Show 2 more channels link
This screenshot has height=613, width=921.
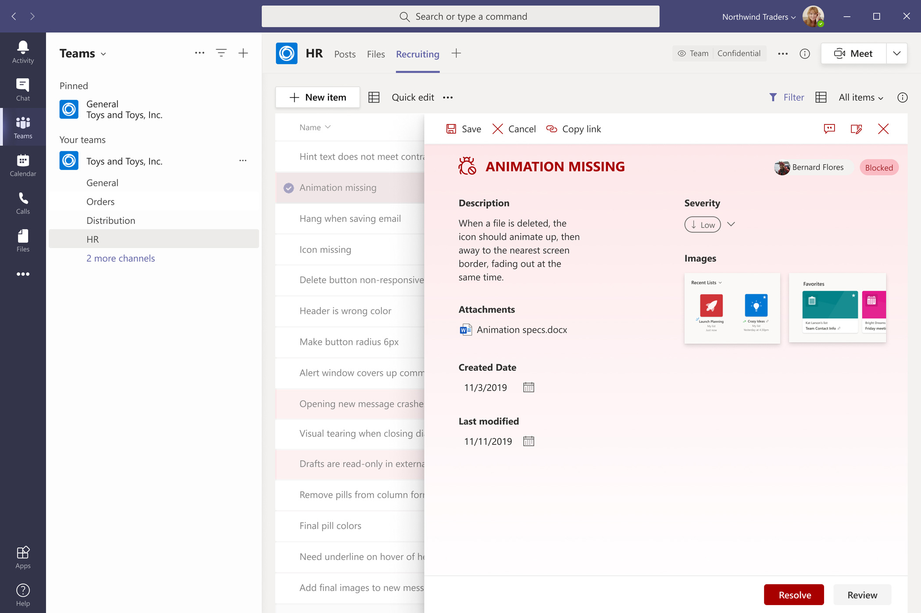click(x=121, y=258)
